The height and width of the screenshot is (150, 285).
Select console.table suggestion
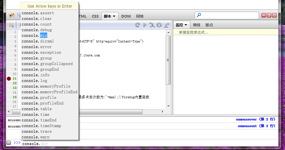coord(50,109)
